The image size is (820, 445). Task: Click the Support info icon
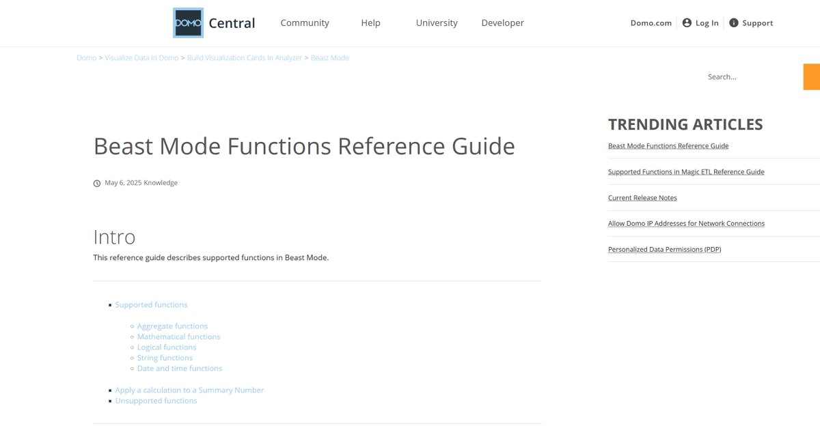pos(734,23)
